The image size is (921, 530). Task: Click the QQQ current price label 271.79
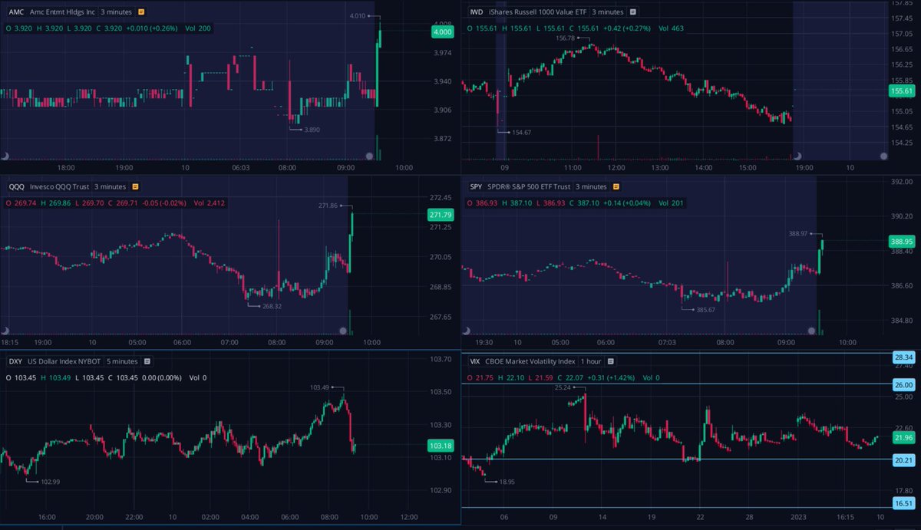click(441, 216)
